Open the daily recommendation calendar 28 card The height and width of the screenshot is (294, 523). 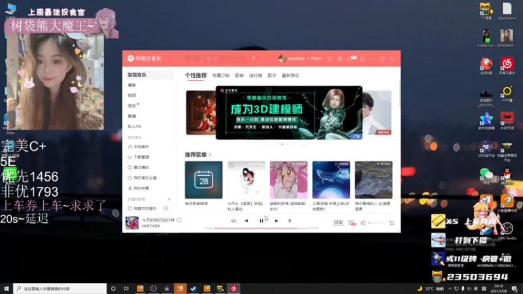pyautogui.click(x=203, y=180)
